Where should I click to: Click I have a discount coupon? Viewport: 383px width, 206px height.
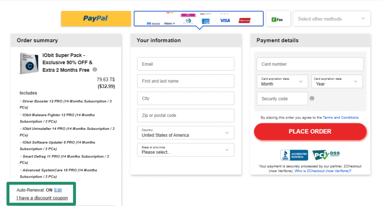[x=42, y=198]
